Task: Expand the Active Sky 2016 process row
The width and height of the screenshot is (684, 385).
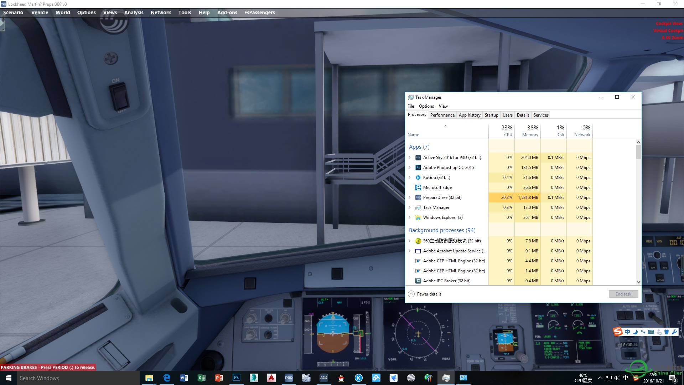Action: 410,157
